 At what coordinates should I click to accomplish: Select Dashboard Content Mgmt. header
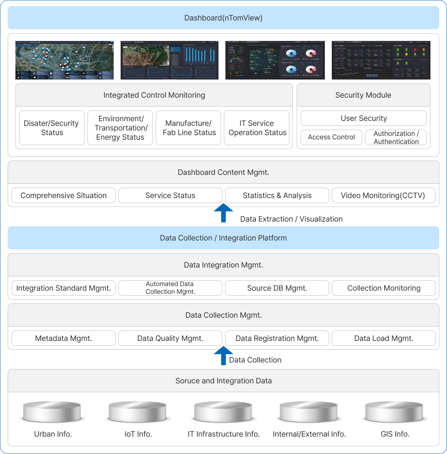223,172
